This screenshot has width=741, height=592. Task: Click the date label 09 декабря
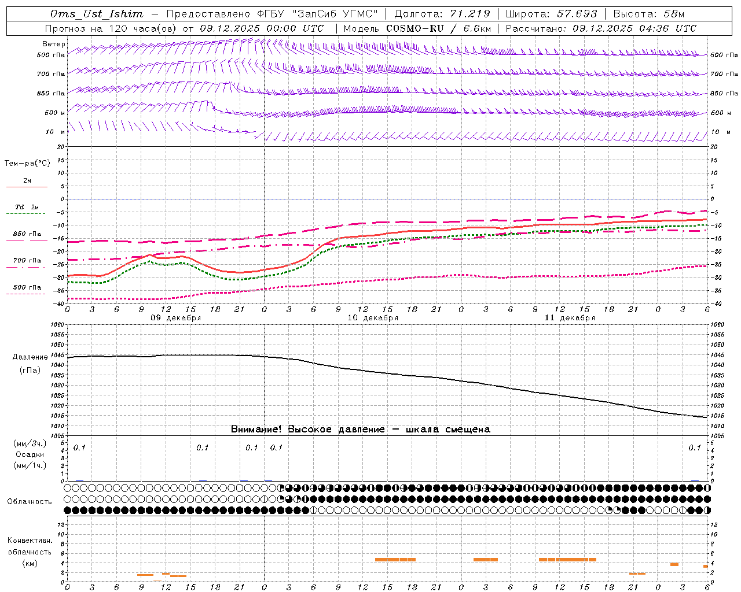tap(176, 318)
